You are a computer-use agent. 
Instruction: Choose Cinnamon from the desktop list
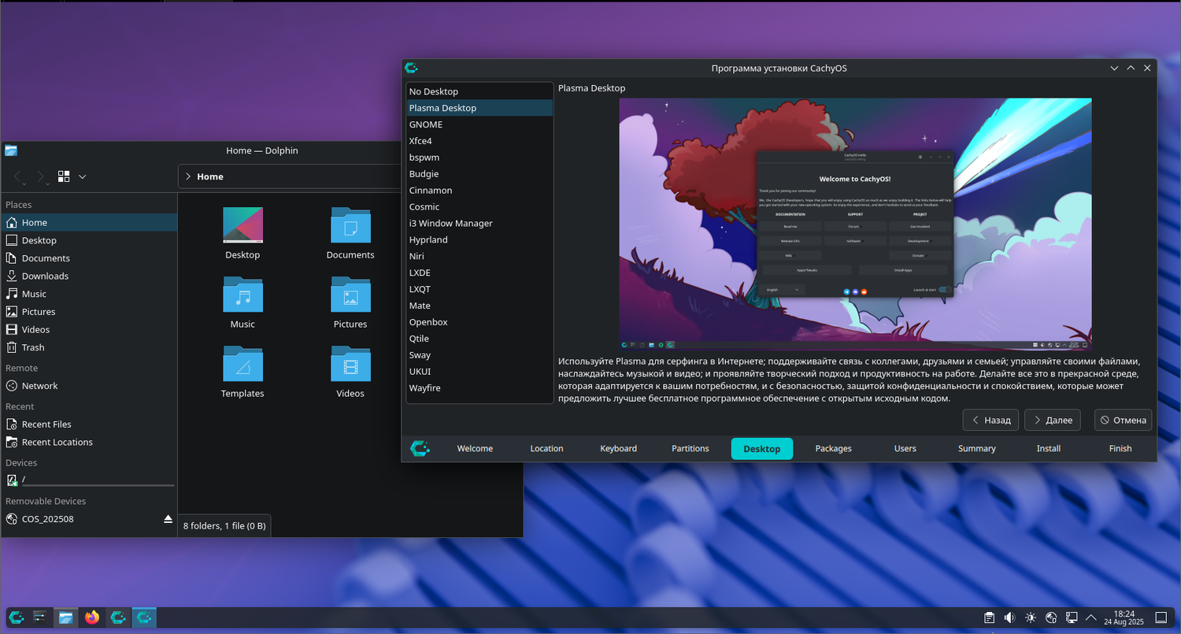tap(479, 191)
